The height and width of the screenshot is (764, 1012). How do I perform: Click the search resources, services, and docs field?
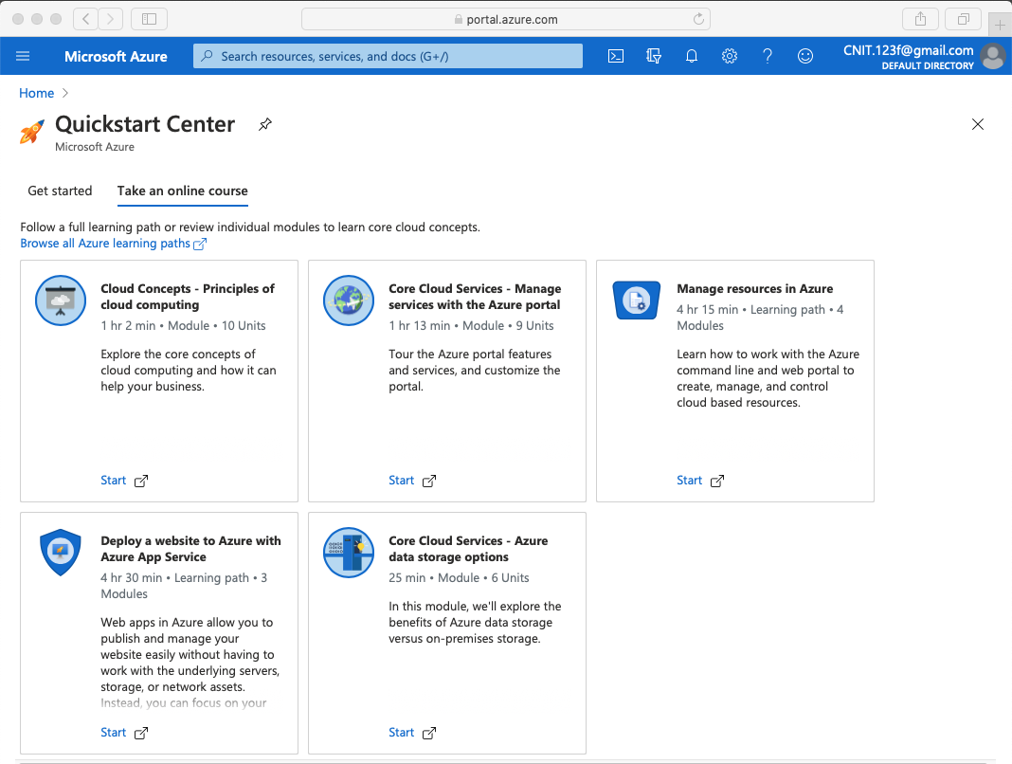389,56
